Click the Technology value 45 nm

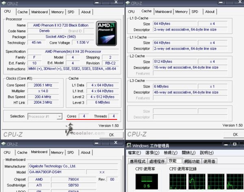[x=37, y=42]
